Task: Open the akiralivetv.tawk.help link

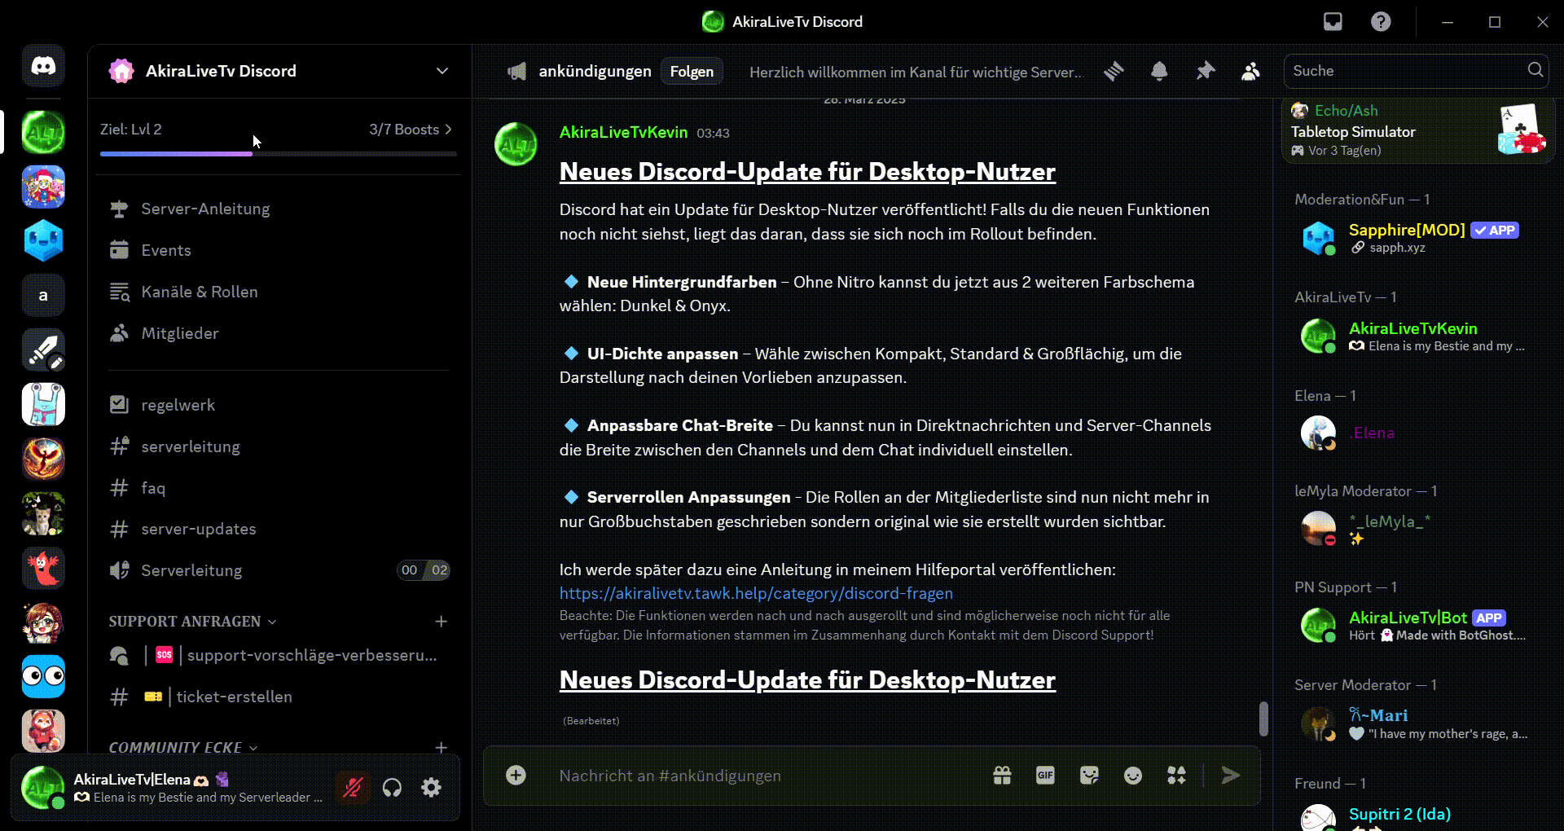Action: [755, 593]
